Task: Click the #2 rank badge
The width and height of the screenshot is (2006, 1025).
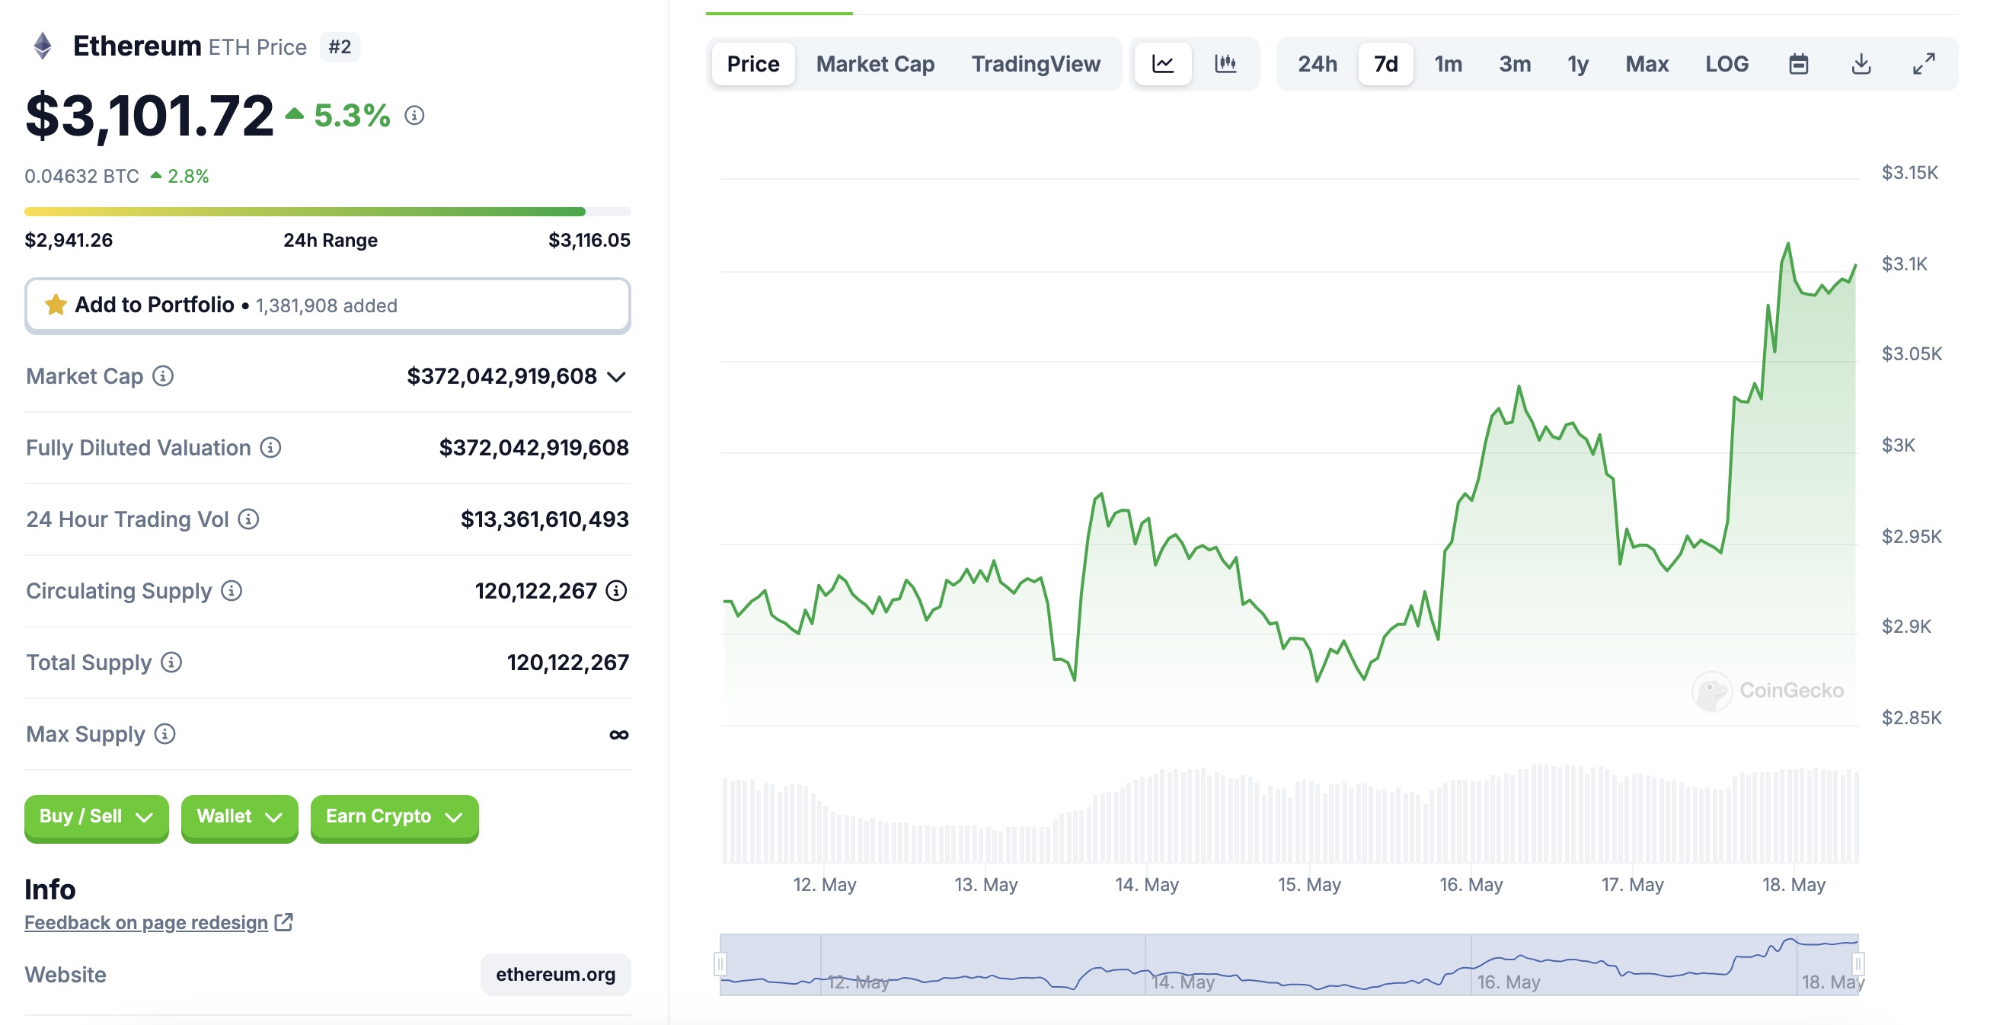Action: [x=340, y=46]
